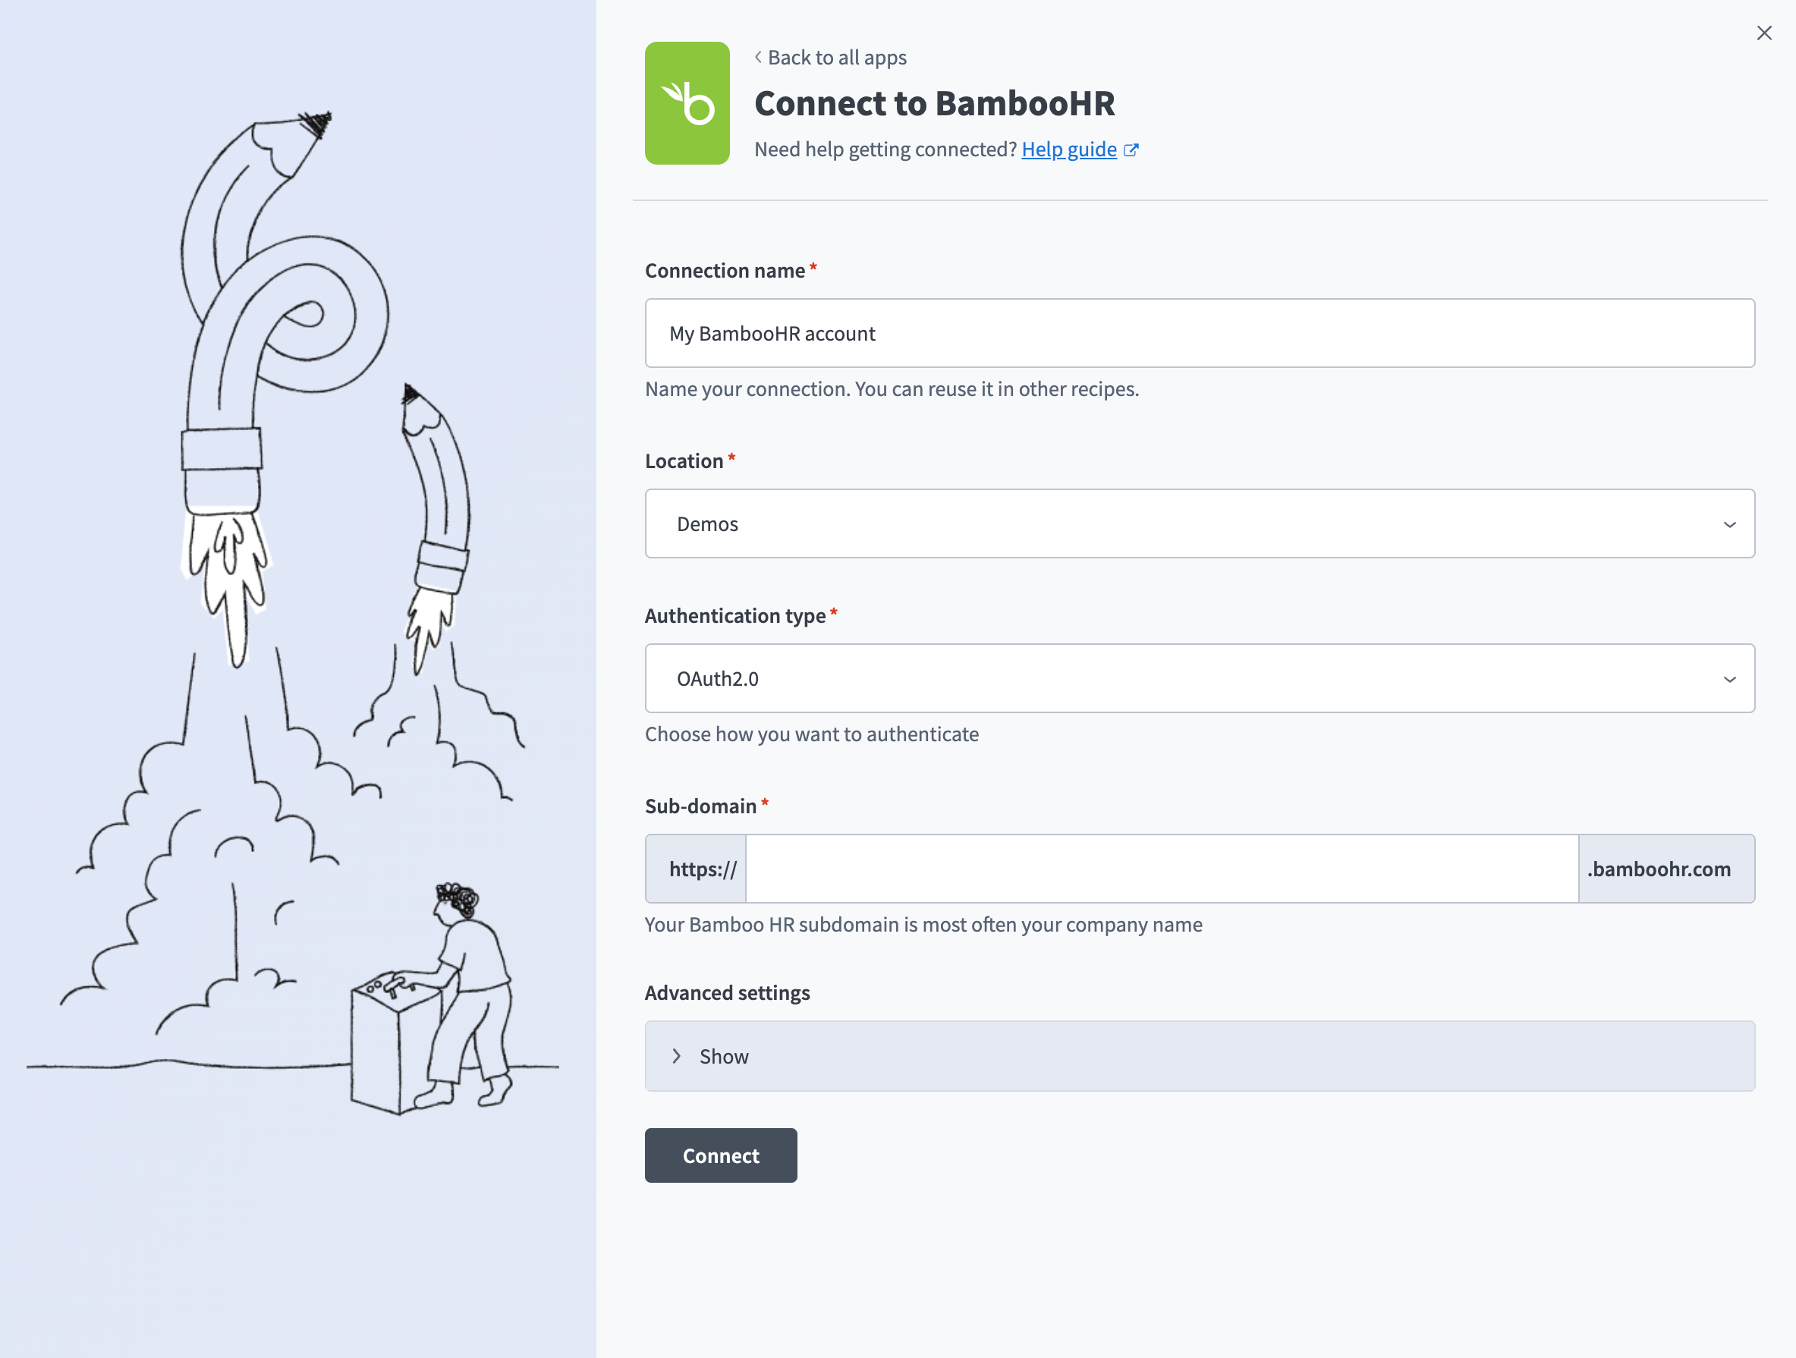The image size is (1796, 1358).
Task: Click the 'Choose how you want to authenticate' hint
Action: click(812, 734)
